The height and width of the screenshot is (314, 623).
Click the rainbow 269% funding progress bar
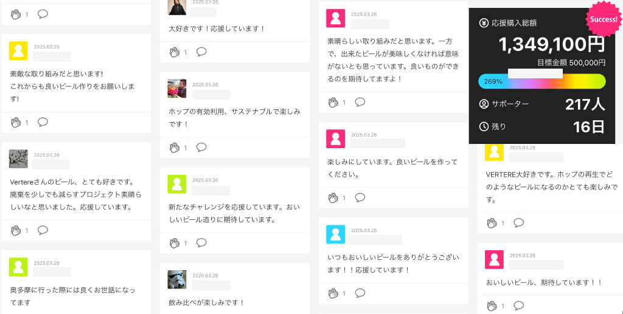coord(541,81)
